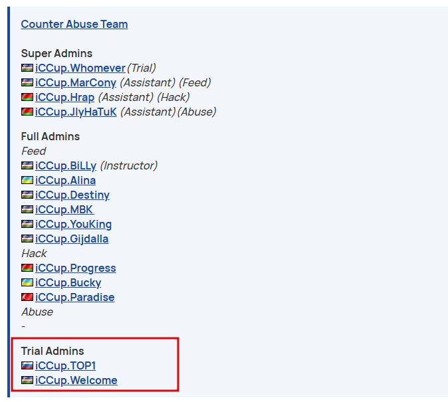Go to iCCup.Destiny profile
Screen dimensions: 448x402
[72, 195]
